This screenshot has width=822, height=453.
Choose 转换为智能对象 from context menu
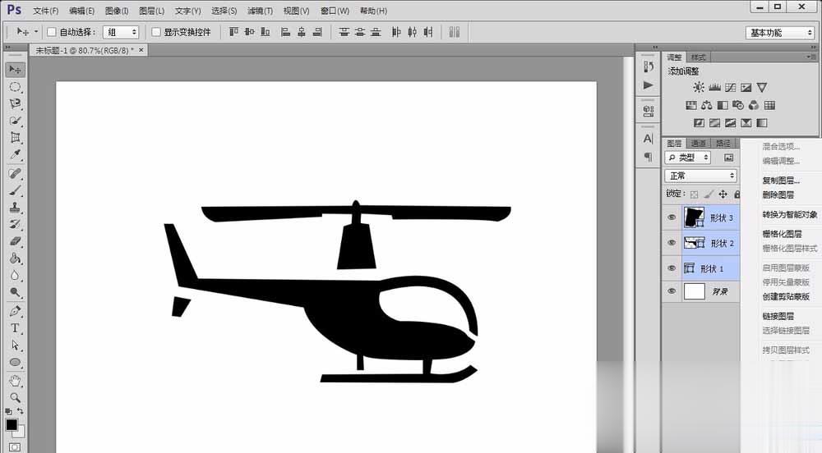click(789, 214)
